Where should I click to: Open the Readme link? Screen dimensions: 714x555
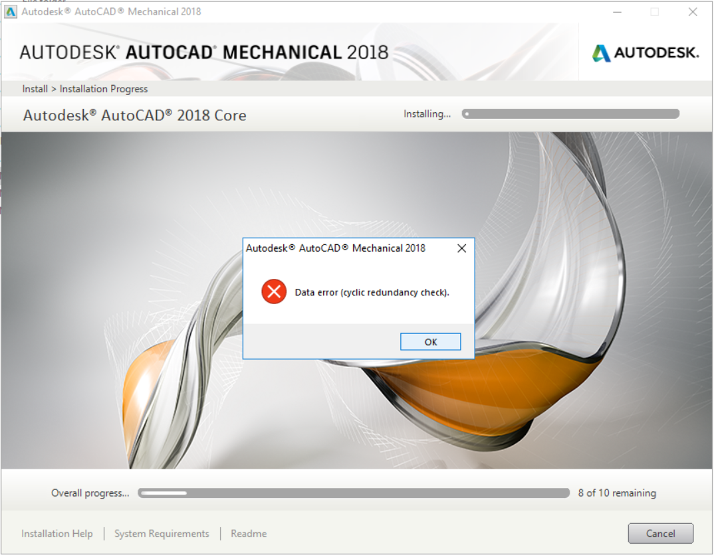click(249, 534)
